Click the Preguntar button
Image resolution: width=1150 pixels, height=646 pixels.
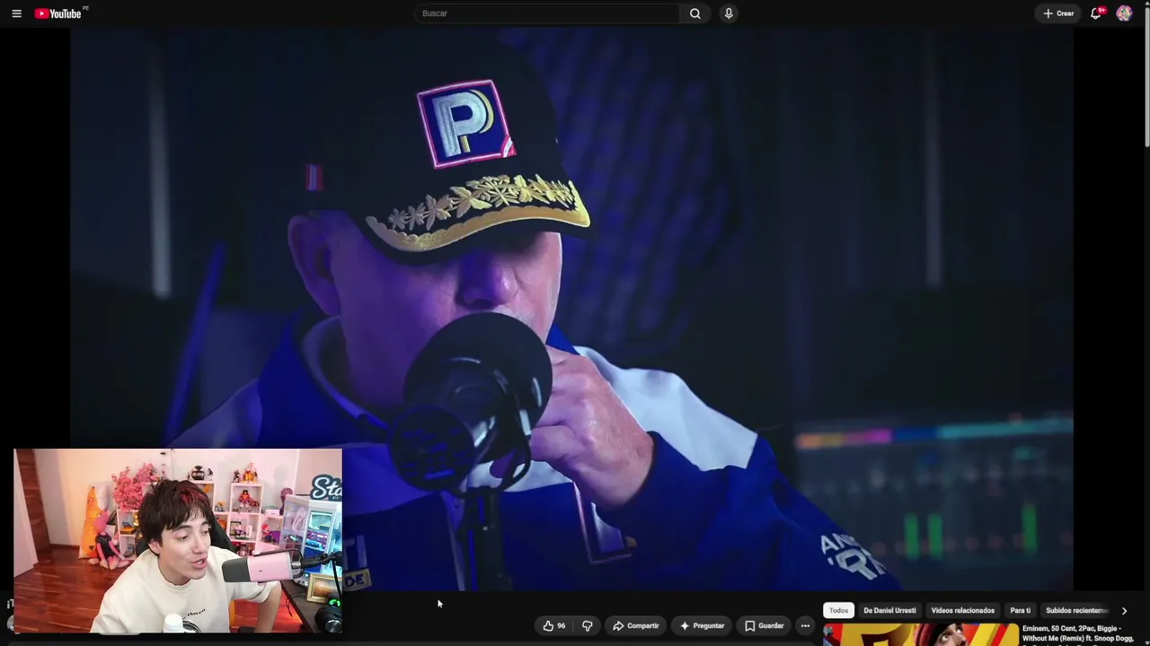pyautogui.click(x=702, y=626)
